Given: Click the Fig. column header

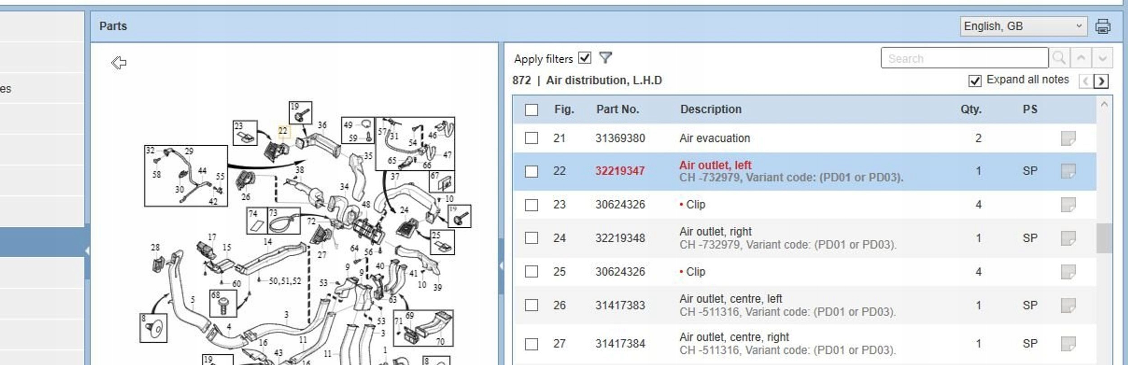Looking at the screenshot, I should coord(564,109).
